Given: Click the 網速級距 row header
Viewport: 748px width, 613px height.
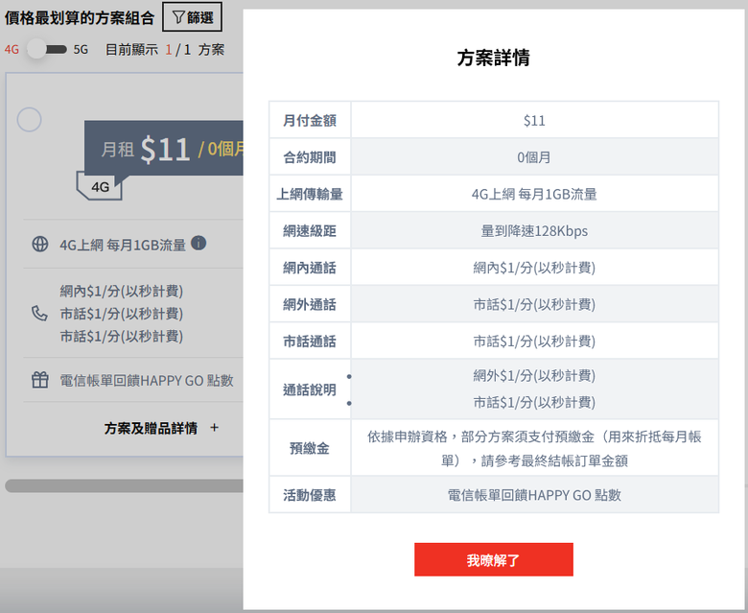Looking at the screenshot, I should point(310,230).
